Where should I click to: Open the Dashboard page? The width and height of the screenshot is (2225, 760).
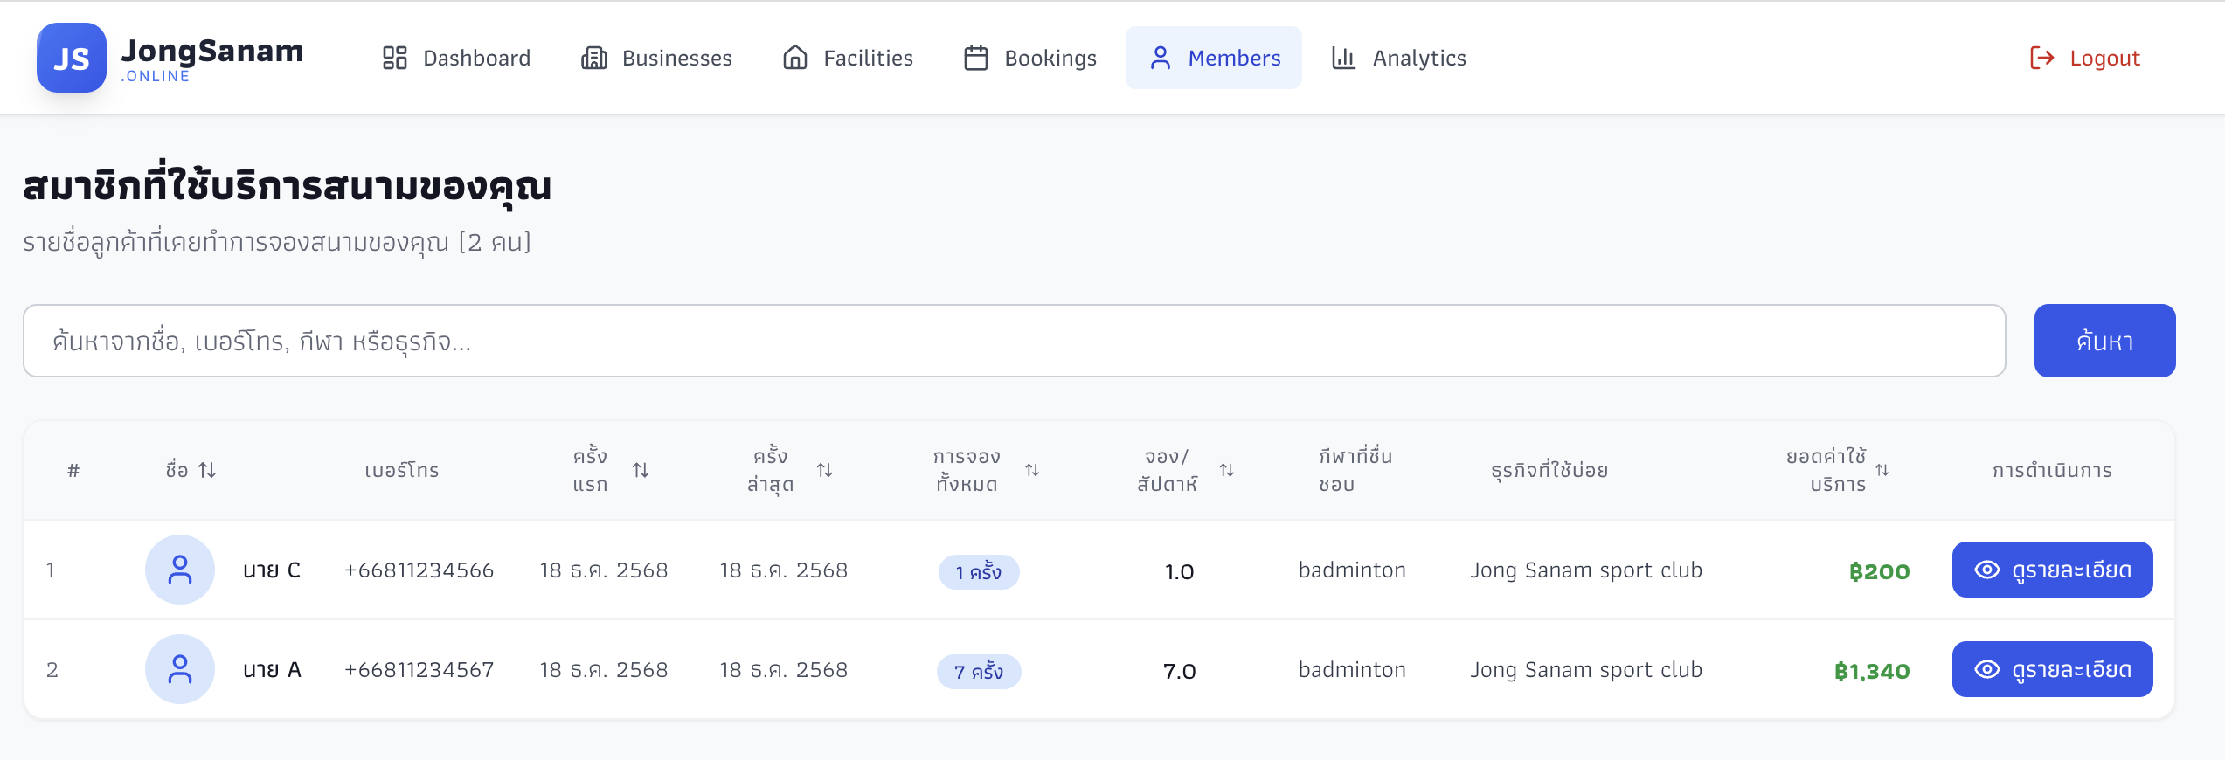[x=456, y=58]
